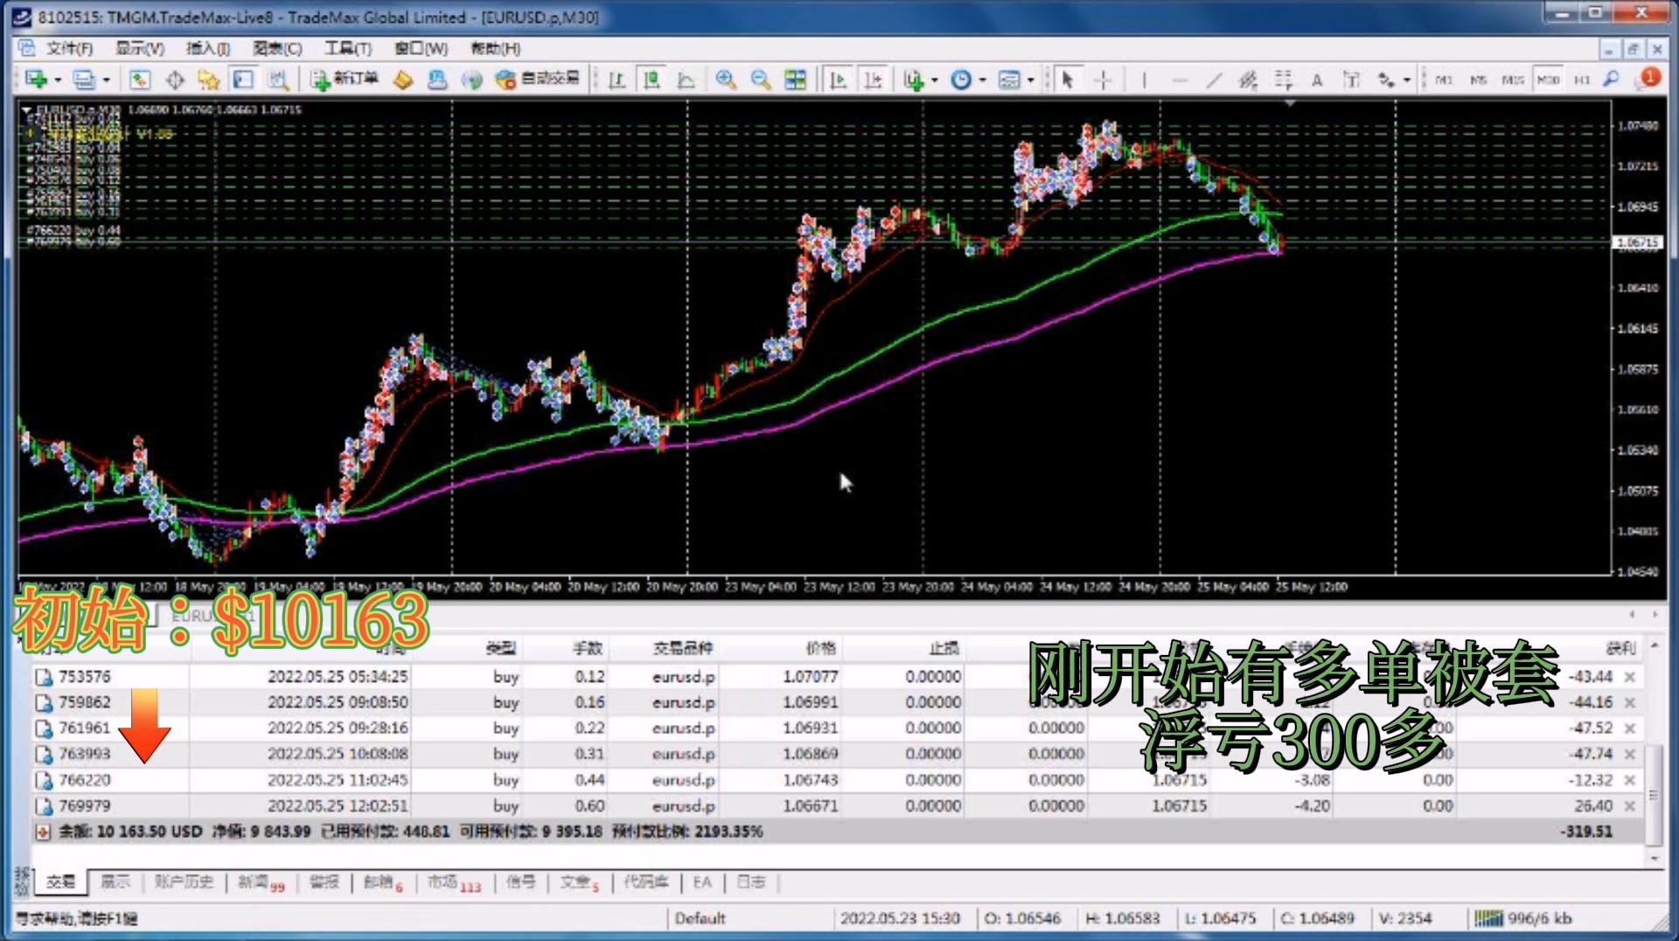1679x941 pixels.
Task: Expand the new chart dropdown arrow
Action: (x=58, y=80)
